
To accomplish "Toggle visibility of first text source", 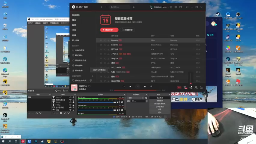I will point(70,97).
